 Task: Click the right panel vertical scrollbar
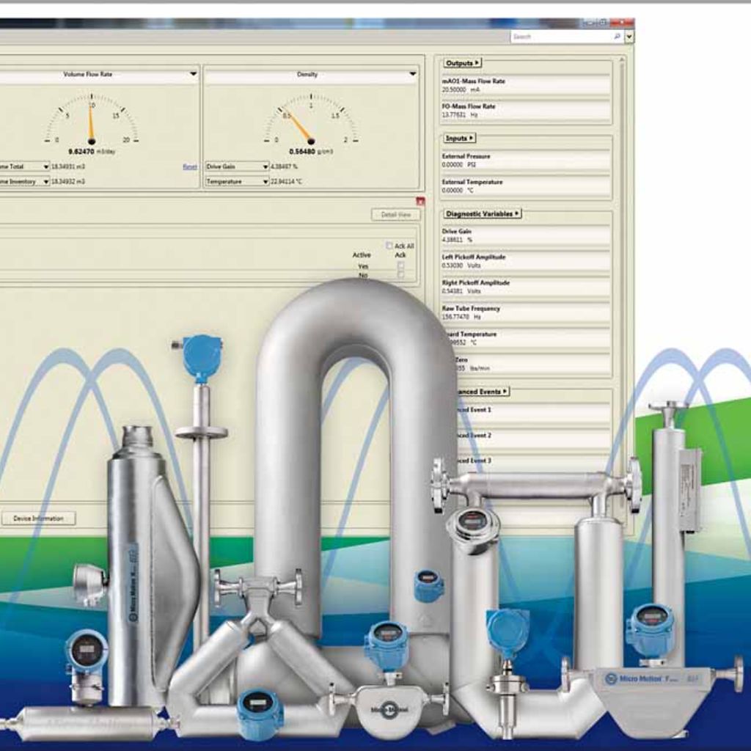(x=623, y=220)
